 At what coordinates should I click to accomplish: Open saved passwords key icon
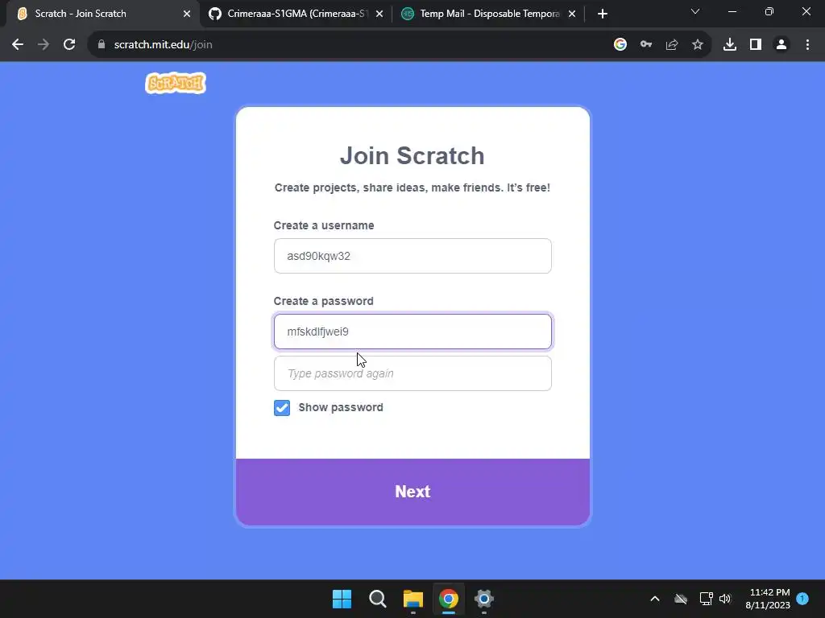(646, 45)
